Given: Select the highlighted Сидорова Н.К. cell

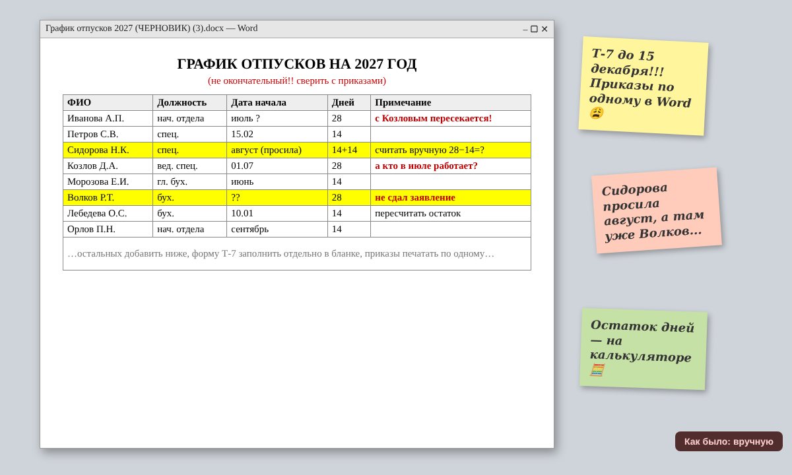Looking at the screenshot, I should [x=108, y=150].
